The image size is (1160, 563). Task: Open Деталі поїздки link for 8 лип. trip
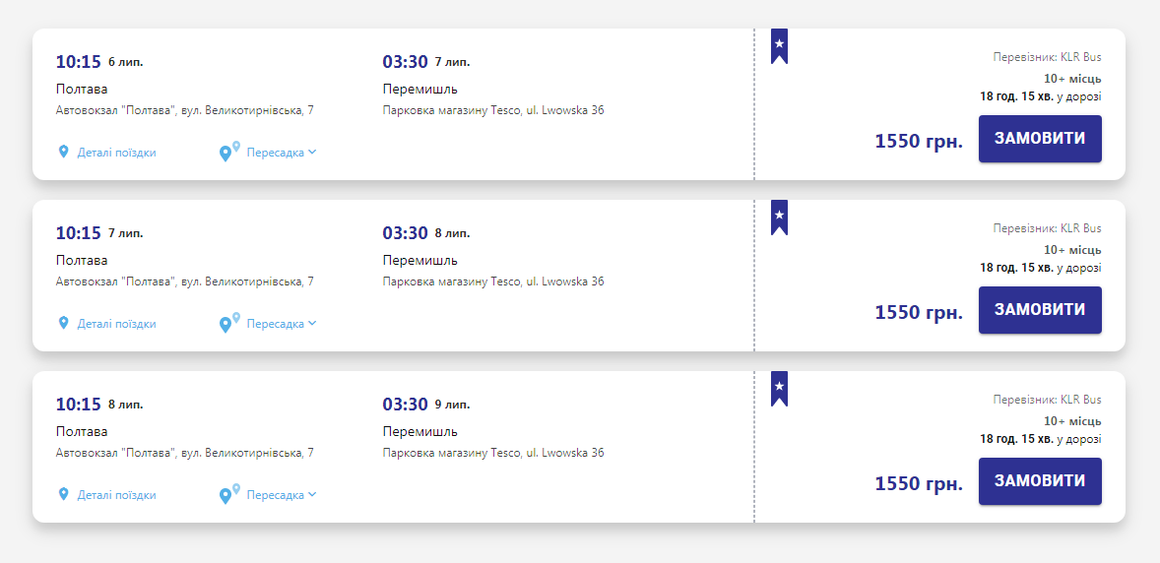pos(116,495)
